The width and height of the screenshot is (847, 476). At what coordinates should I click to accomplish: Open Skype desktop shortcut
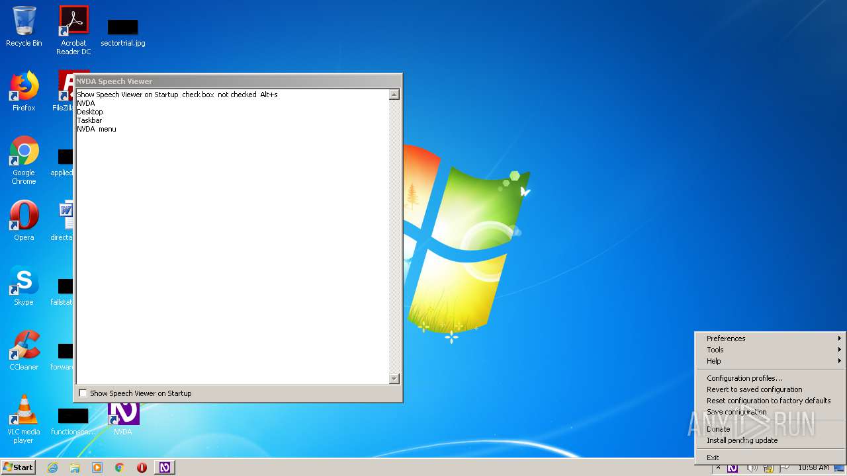pos(24,285)
